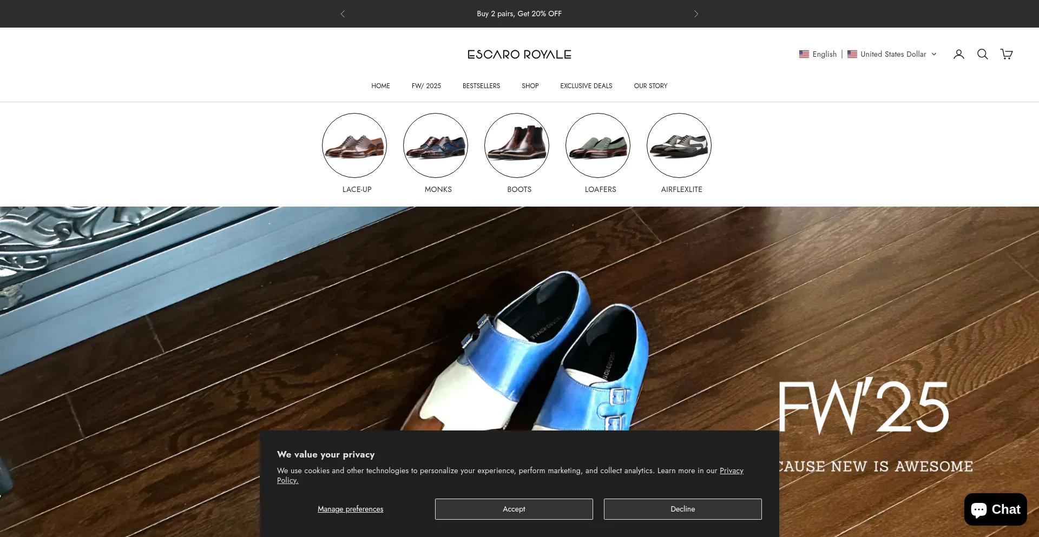Open the Chat widget

click(995, 509)
